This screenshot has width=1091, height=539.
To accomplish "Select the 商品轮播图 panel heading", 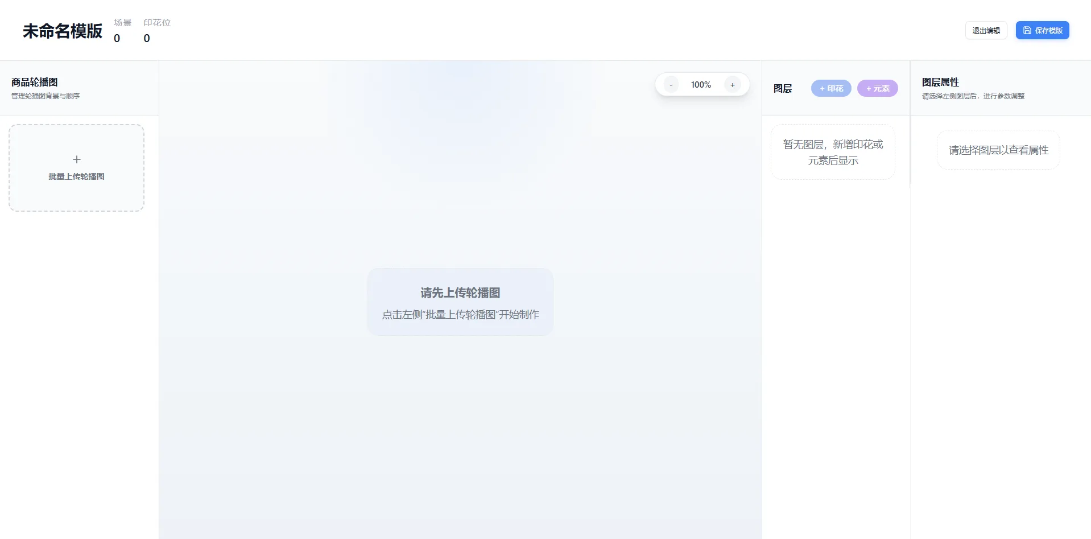I will [x=35, y=82].
